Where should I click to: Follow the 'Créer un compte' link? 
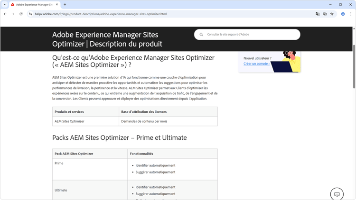[256, 64]
